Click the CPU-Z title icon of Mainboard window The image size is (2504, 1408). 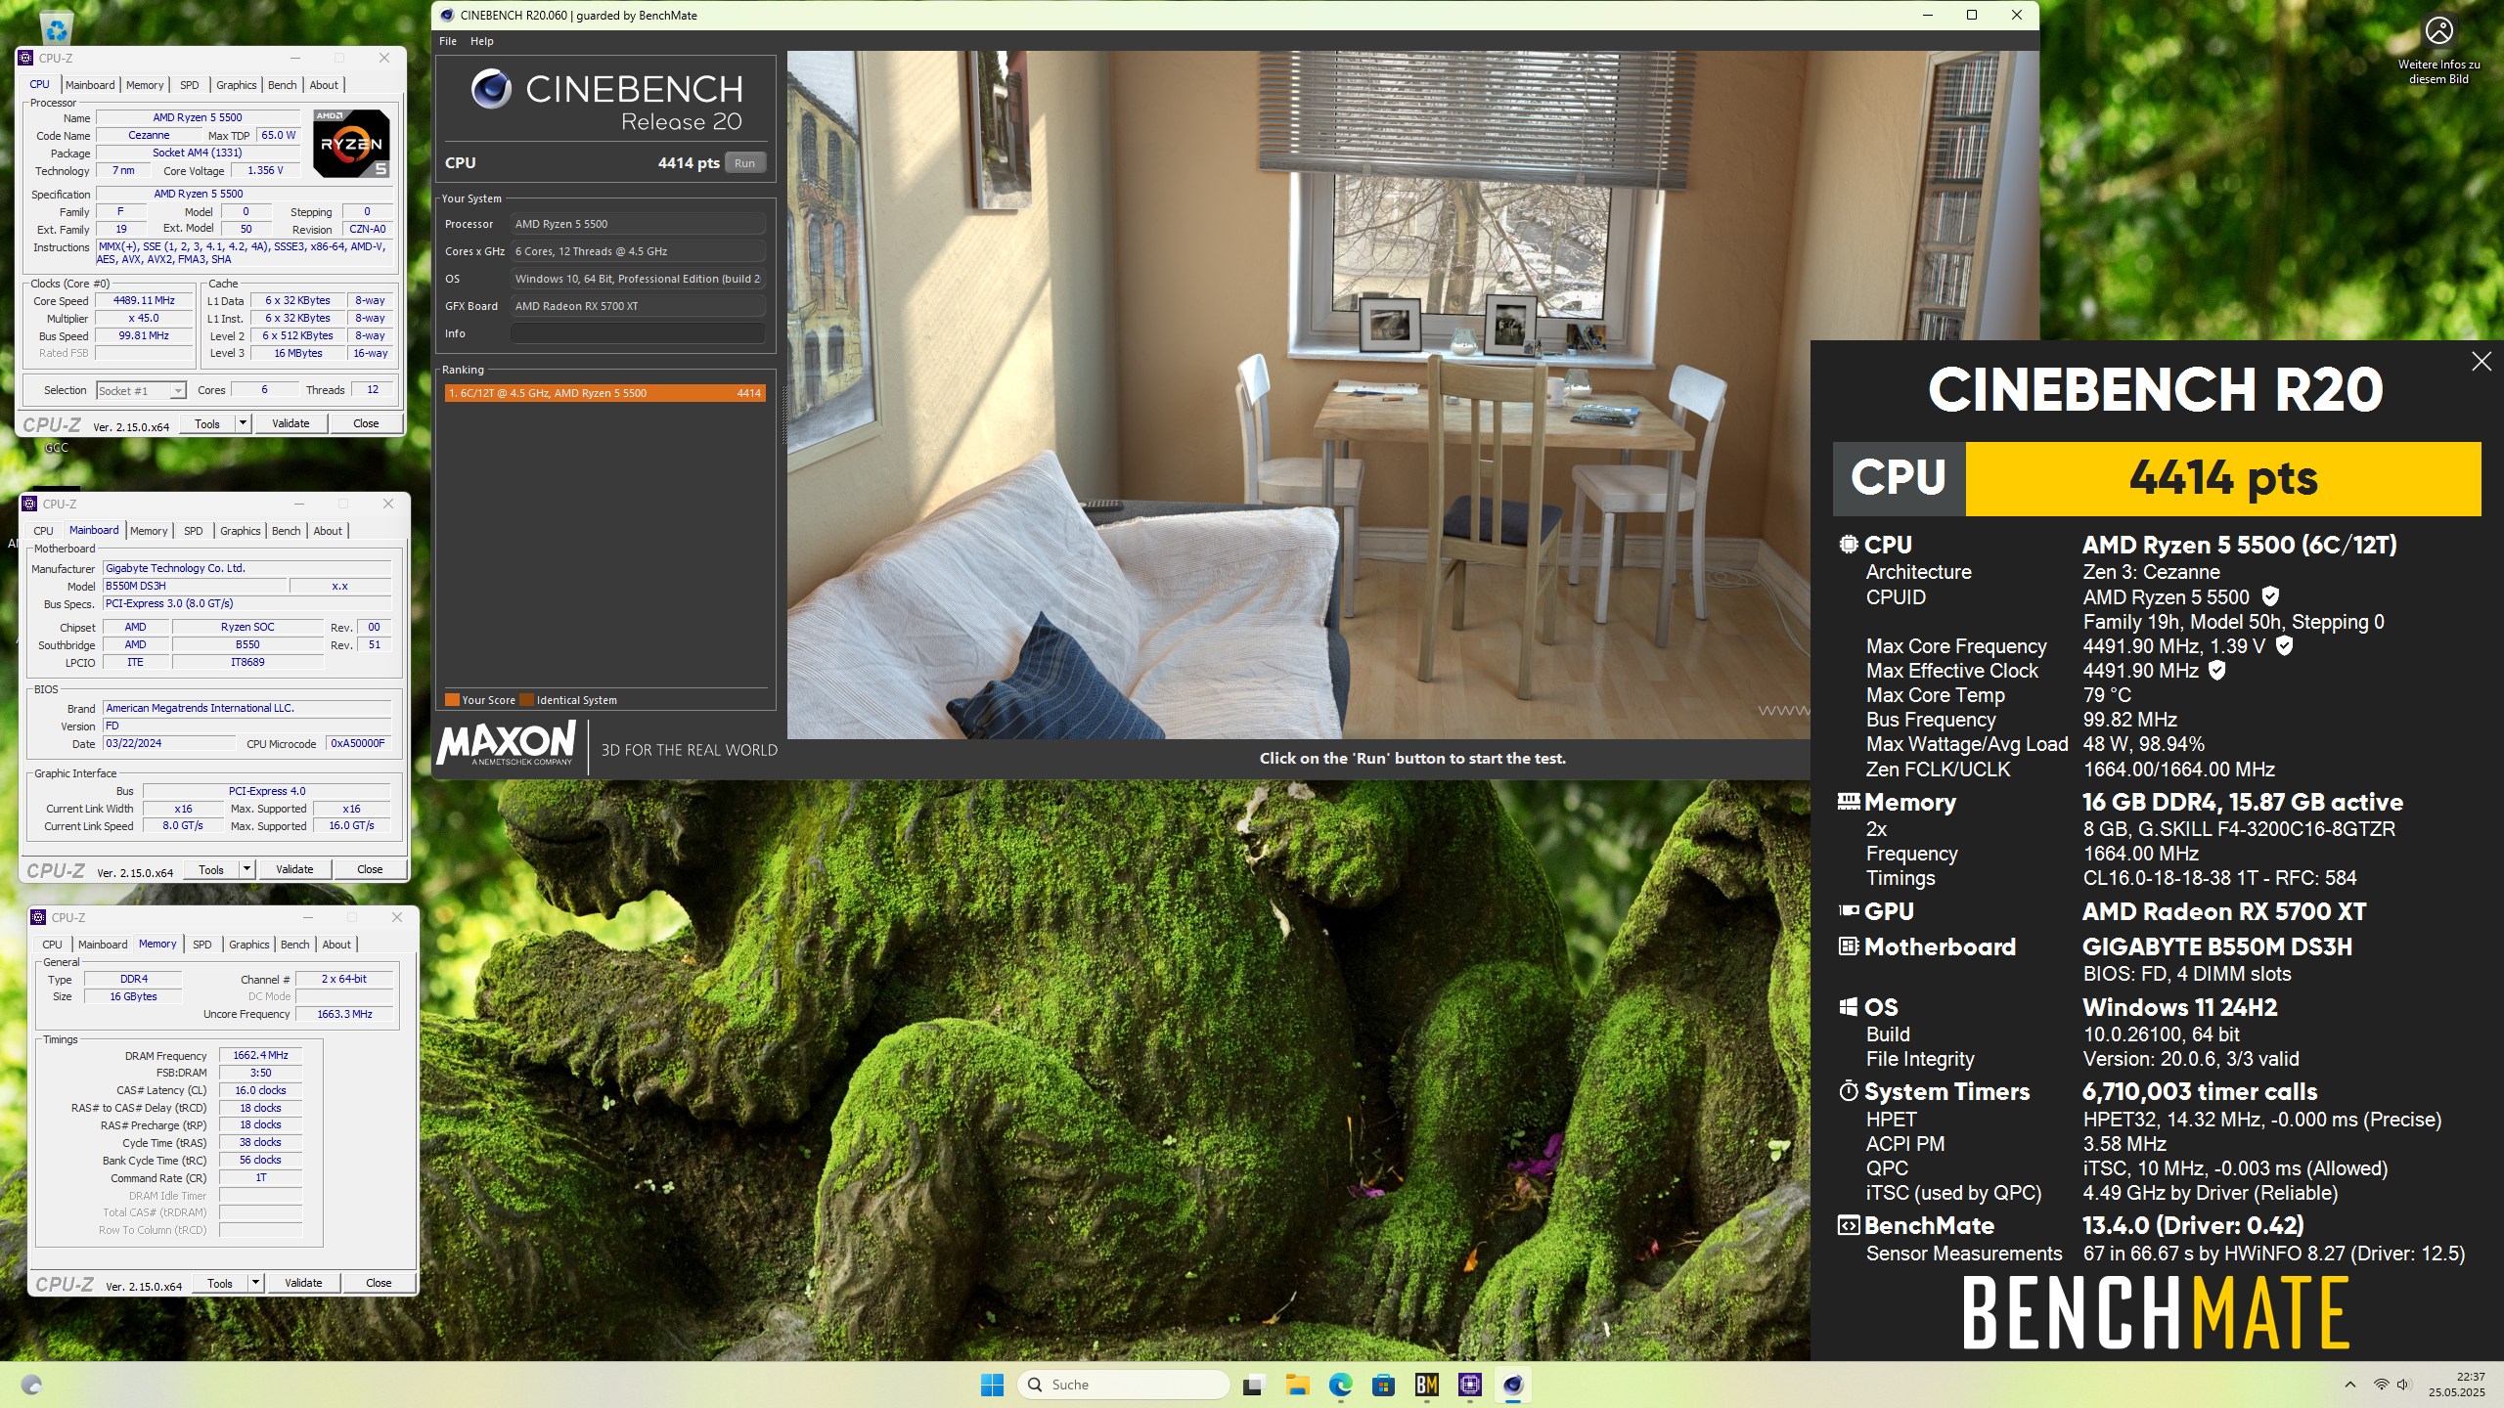[x=29, y=504]
